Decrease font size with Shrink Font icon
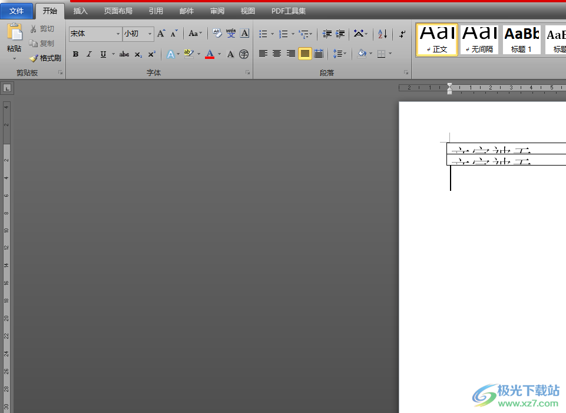 [174, 34]
